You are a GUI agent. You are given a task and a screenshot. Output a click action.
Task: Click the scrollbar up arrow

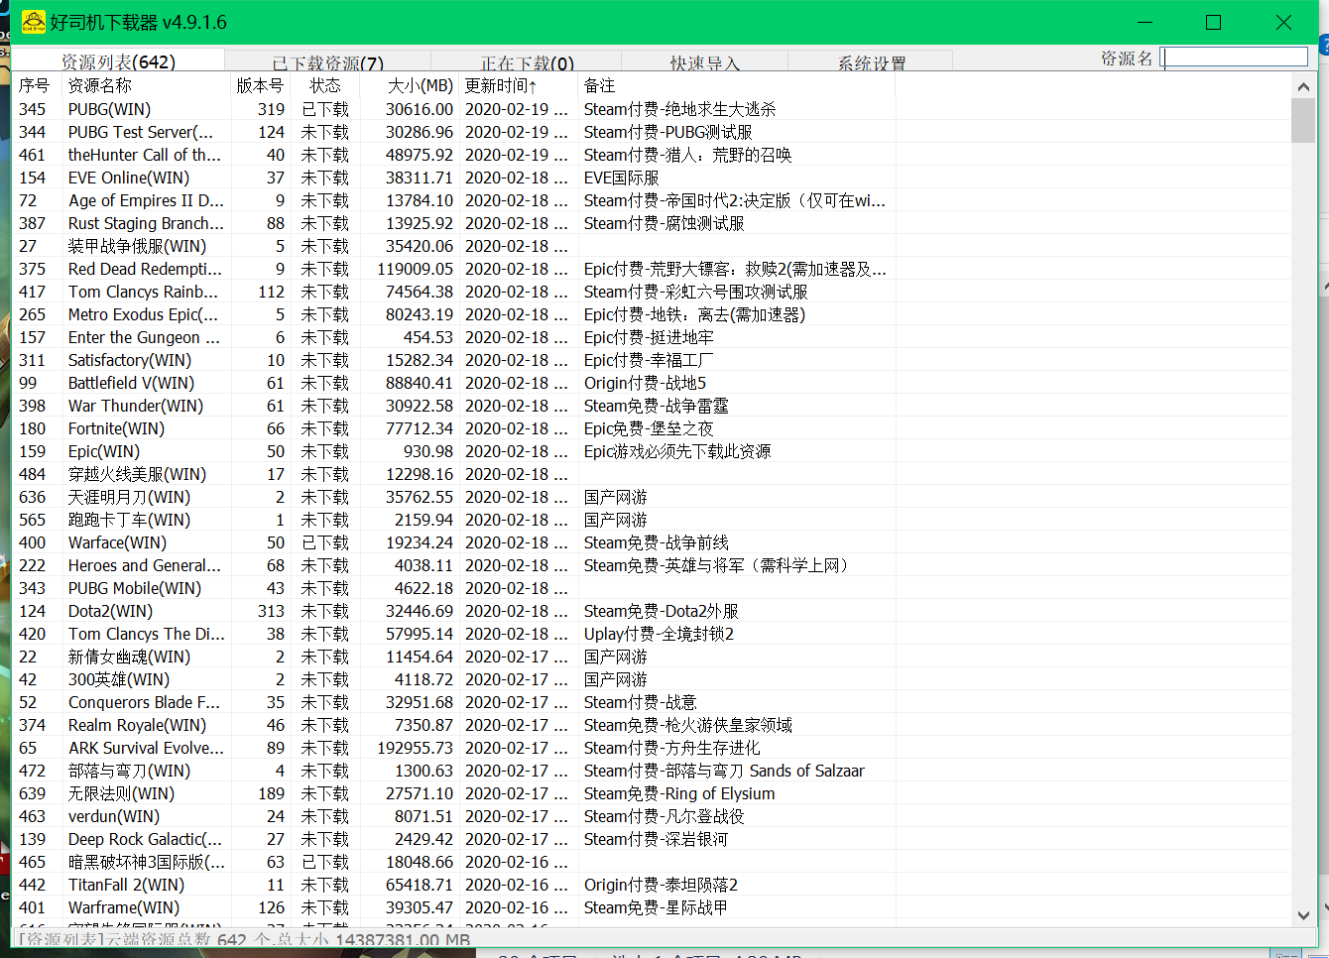coord(1303,86)
